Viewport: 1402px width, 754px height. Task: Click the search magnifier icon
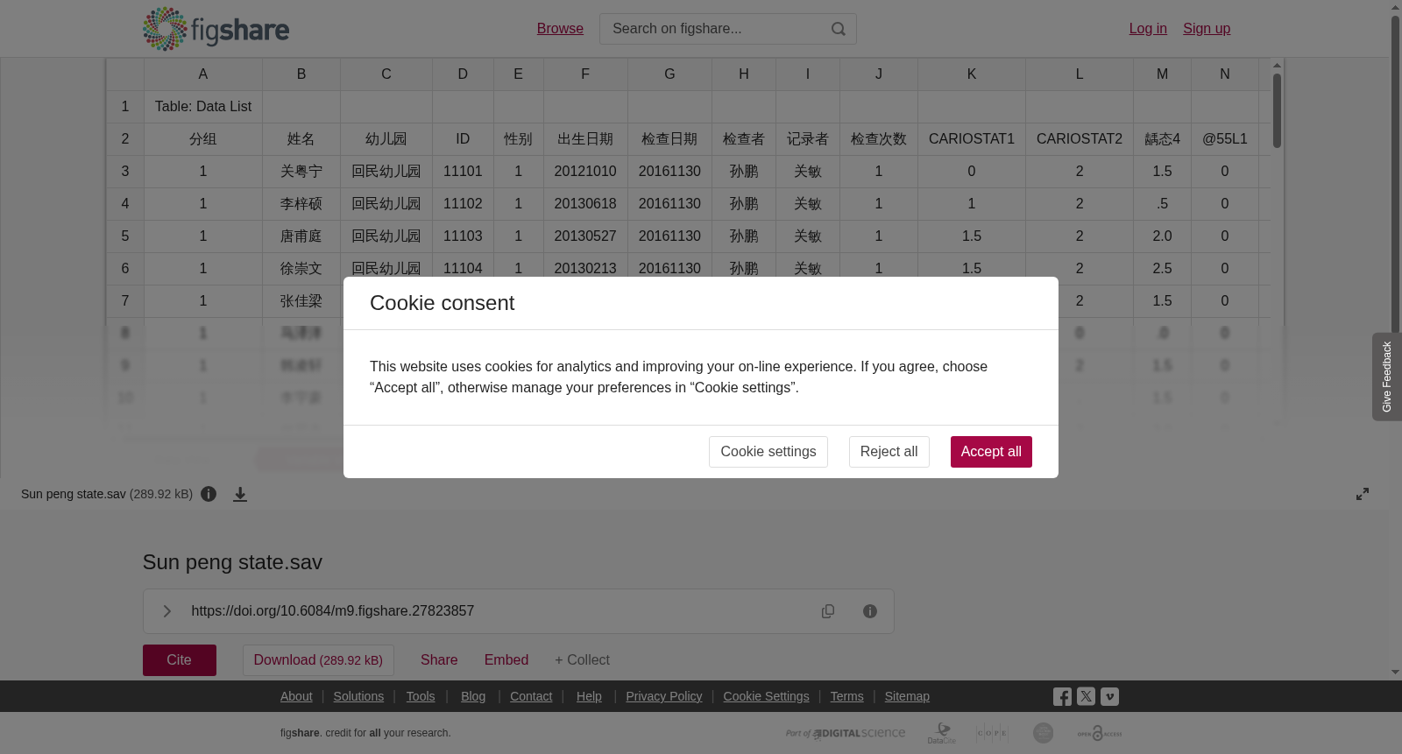pos(839,29)
